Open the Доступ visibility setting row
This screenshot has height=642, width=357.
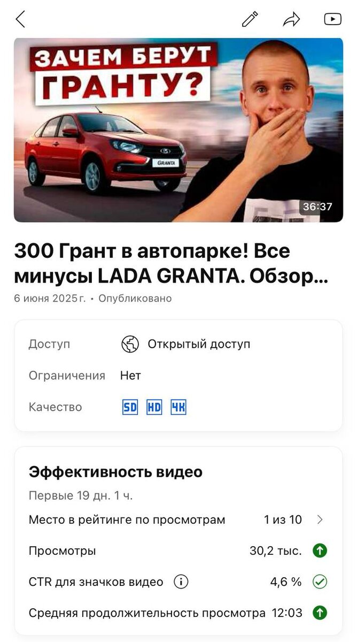pos(178,344)
